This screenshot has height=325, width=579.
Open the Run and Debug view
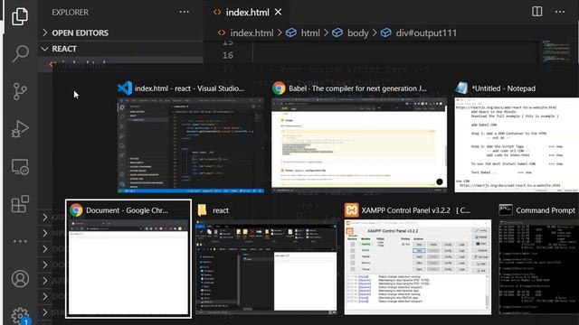(20, 128)
